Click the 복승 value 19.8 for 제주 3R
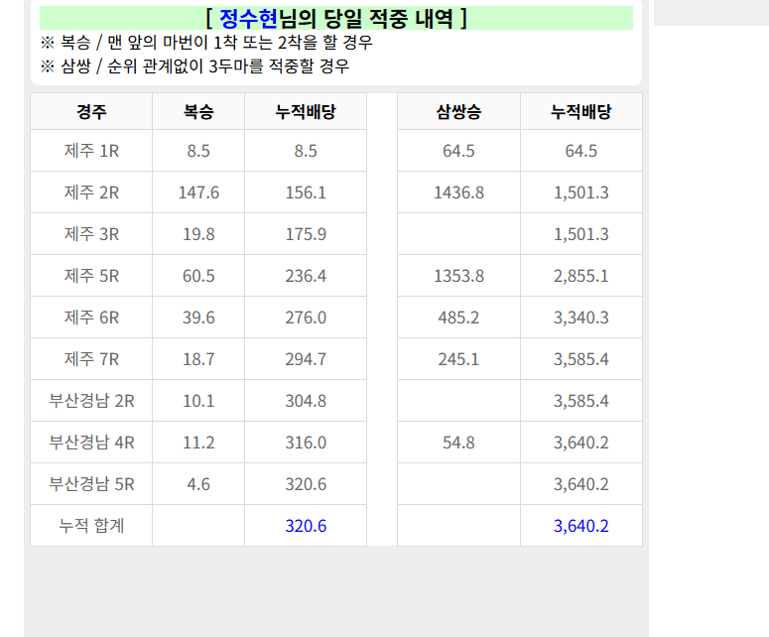Image resolution: width=769 pixels, height=637 pixels. [x=198, y=234]
